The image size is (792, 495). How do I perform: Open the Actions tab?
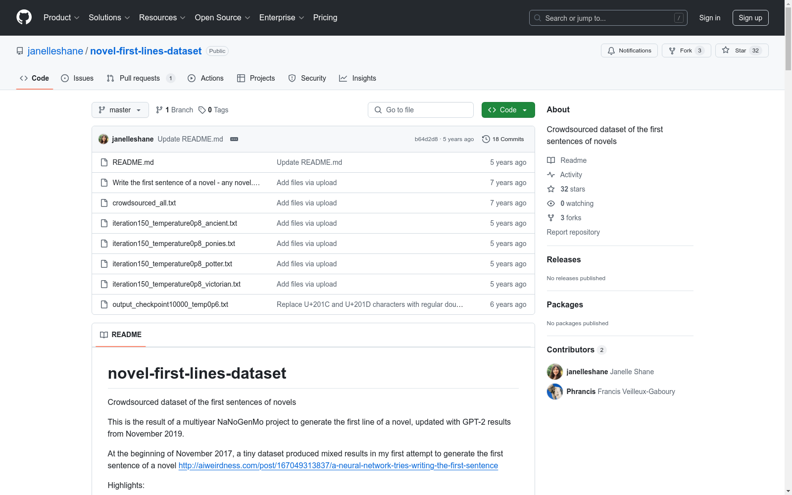(205, 78)
